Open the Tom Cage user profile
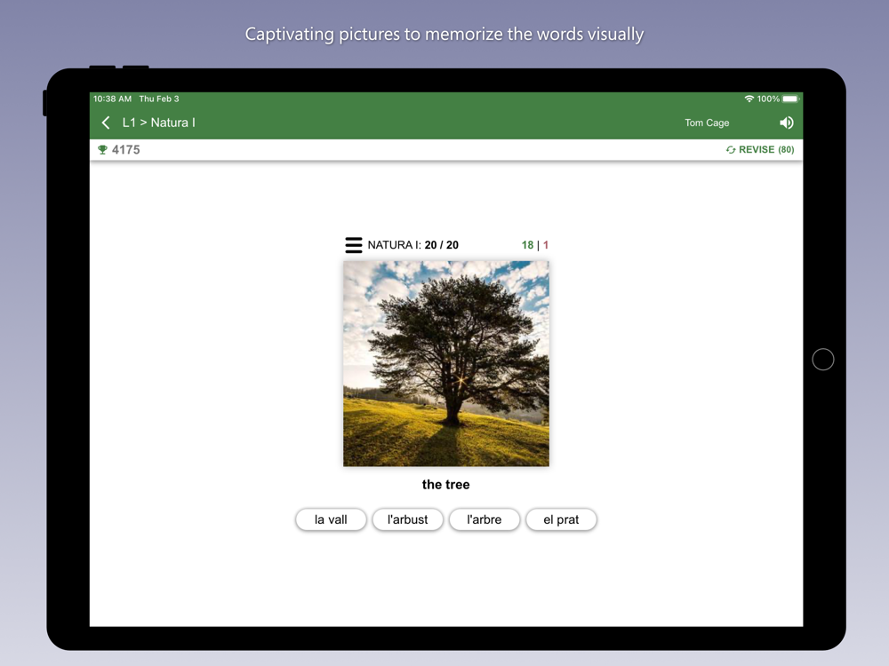The width and height of the screenshot is (889, 666). click(x=707, y=123)
